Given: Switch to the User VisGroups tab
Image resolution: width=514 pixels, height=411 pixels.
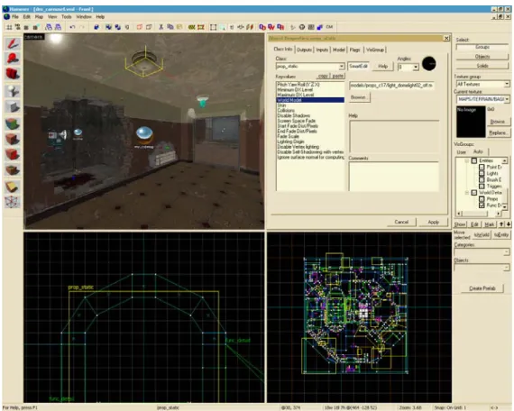Looking at the screenshot, I should (461, 152).
